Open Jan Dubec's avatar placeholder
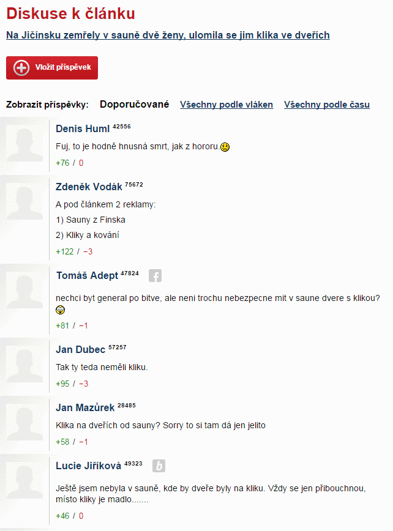Image resolution: width=393 pixels, height=531 pixels. coord(24,364)
